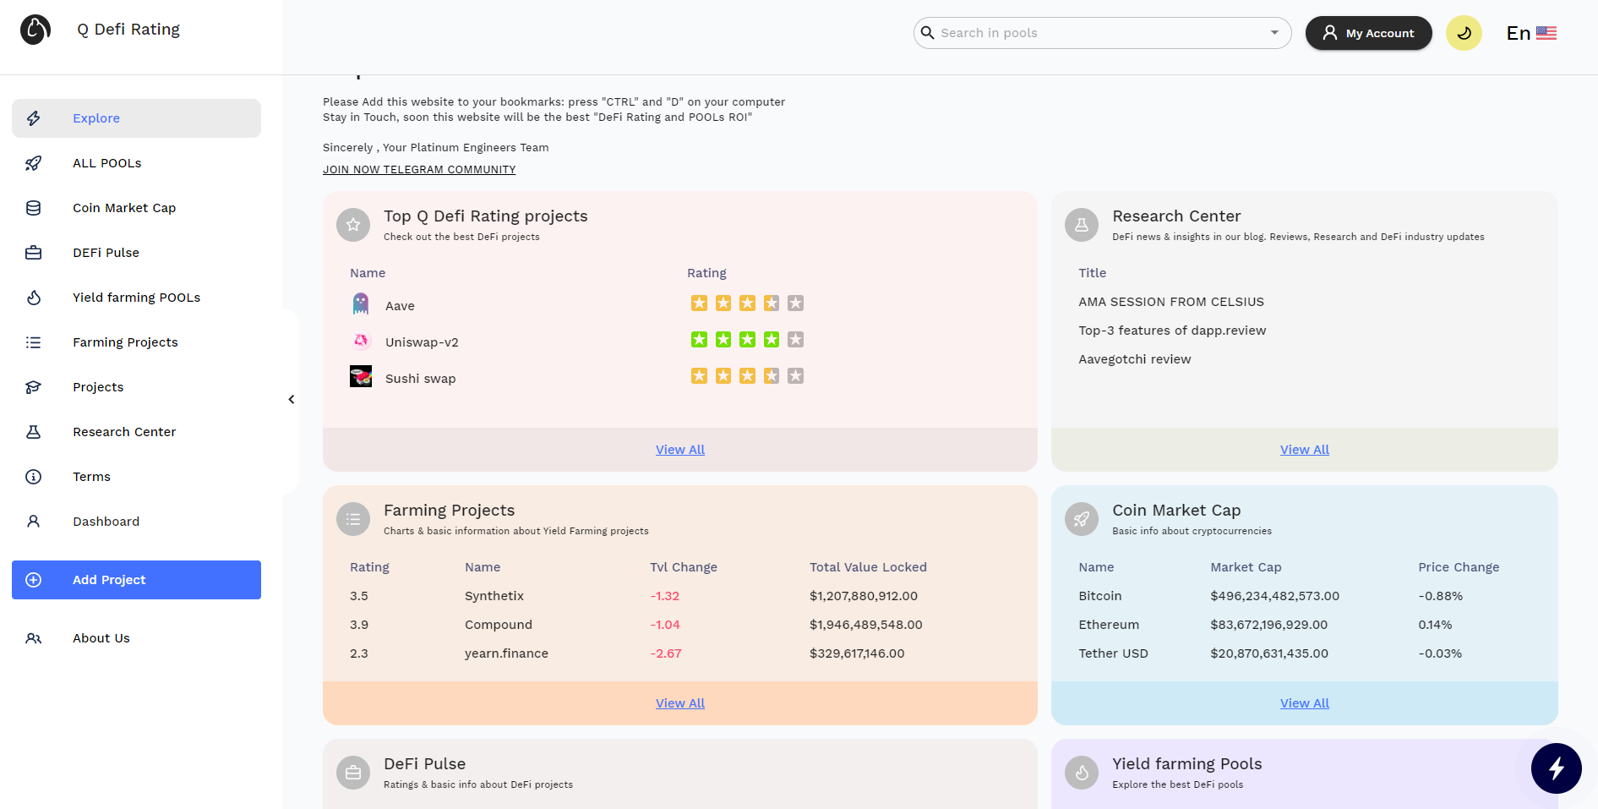Click the Research Center flask icon in sidebar
1598x809 pixels.
(x=34, y=432)
